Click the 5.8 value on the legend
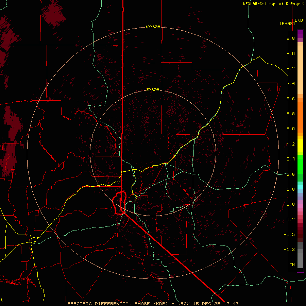Viewport: 306px width, 306px height. pyautogui.click(x=291, y=114)
